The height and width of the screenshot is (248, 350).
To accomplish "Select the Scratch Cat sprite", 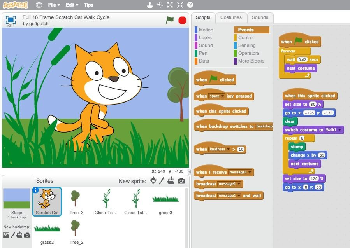I will coord(47,202).
